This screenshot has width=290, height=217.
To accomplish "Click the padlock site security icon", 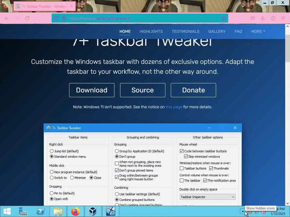I will (64, 18).
